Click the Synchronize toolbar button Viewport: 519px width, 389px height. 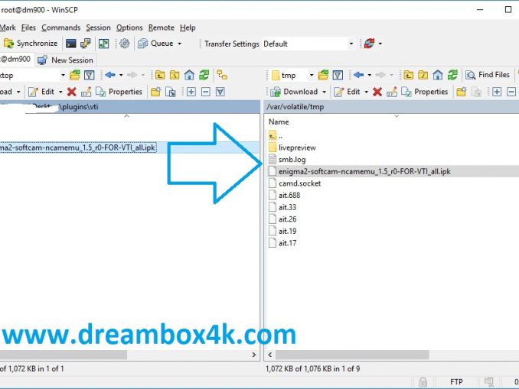pyautogui.click(x=31, y=44)
